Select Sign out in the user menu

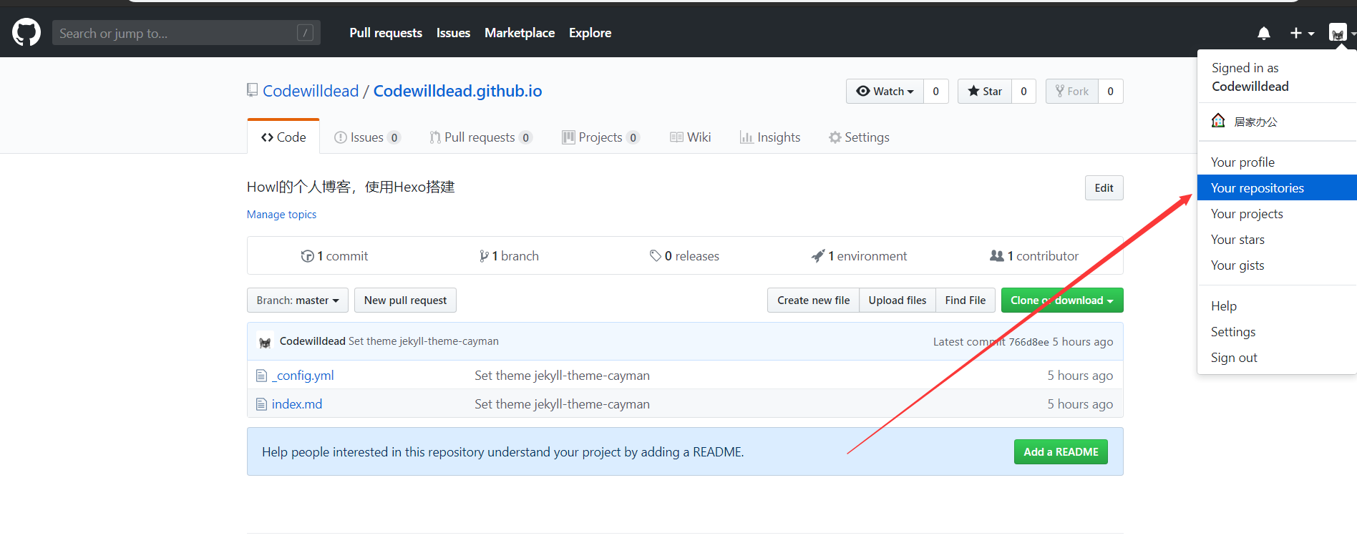pos(1277,358)
